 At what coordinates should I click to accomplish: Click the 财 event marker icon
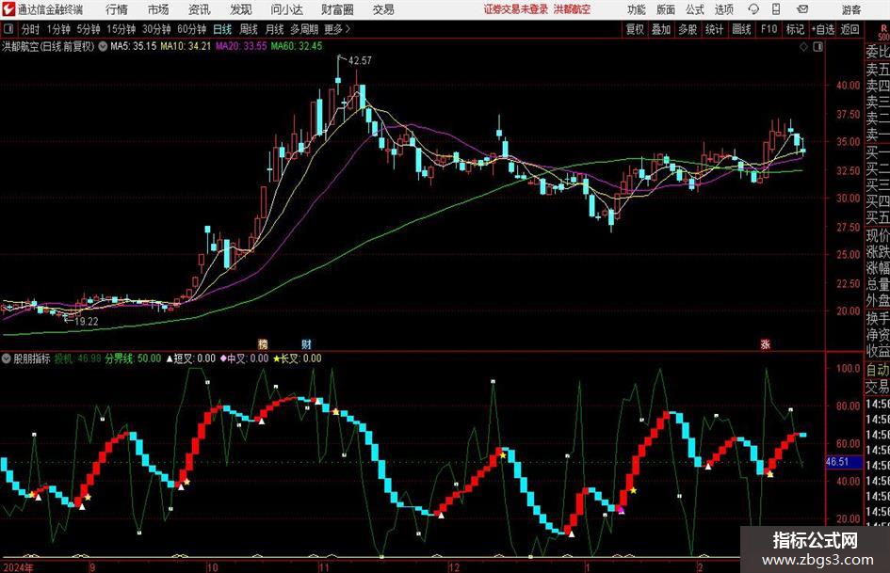tap(306, 344)
